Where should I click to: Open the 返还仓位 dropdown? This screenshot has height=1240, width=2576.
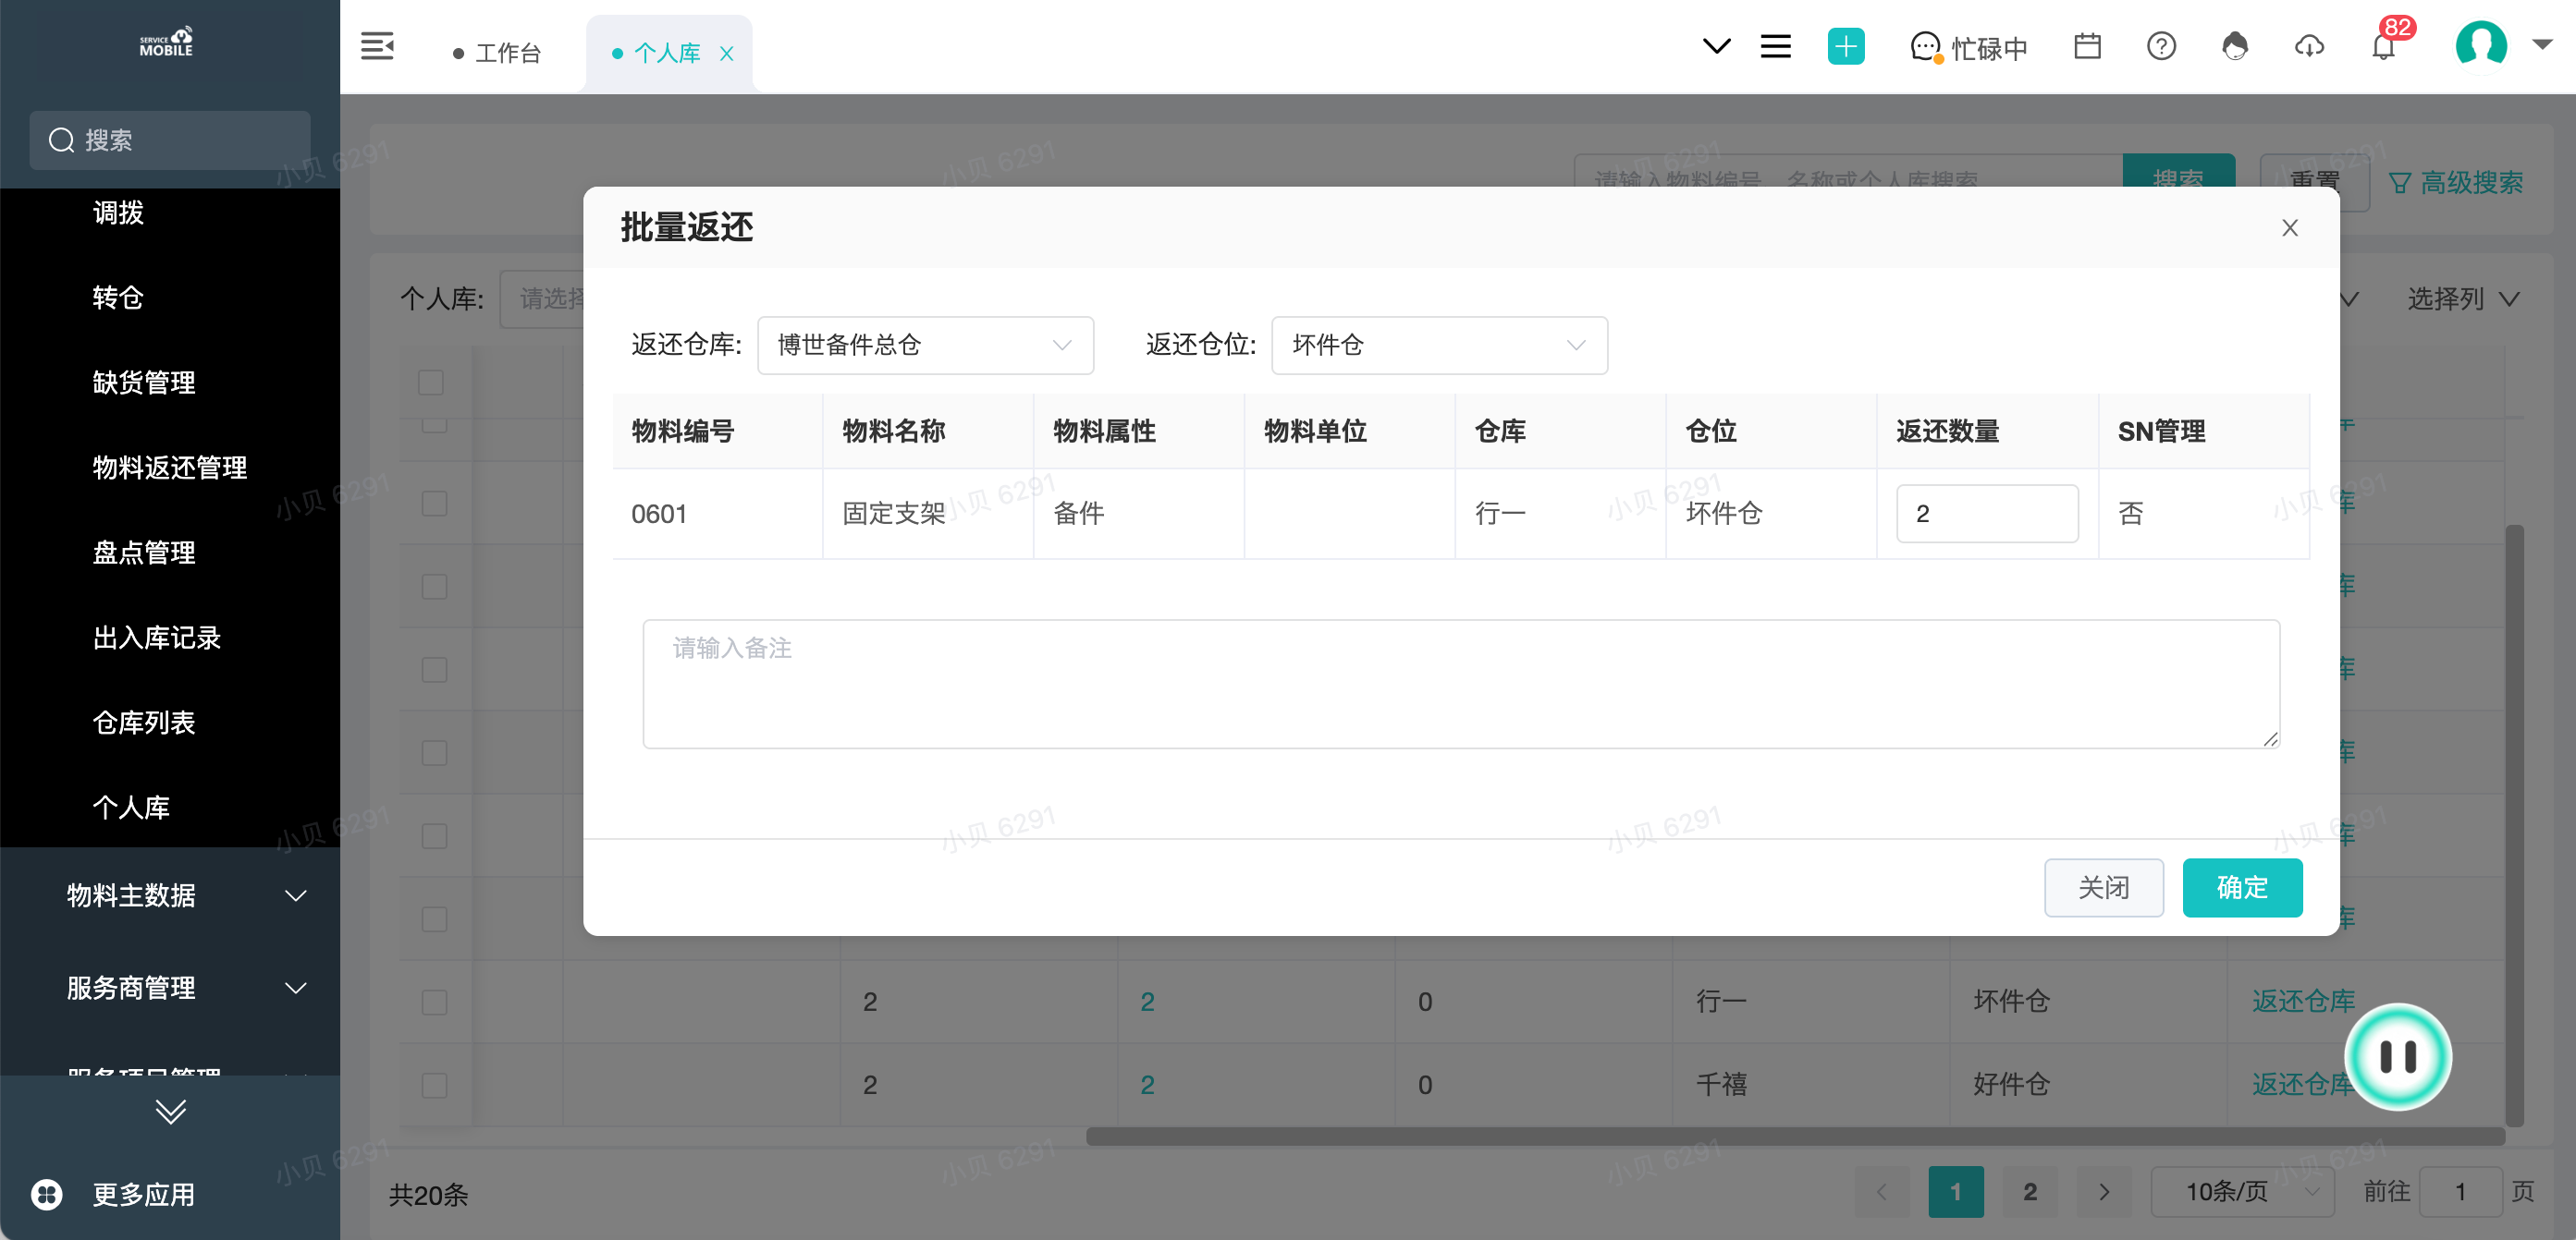[x=1438, y=346]
